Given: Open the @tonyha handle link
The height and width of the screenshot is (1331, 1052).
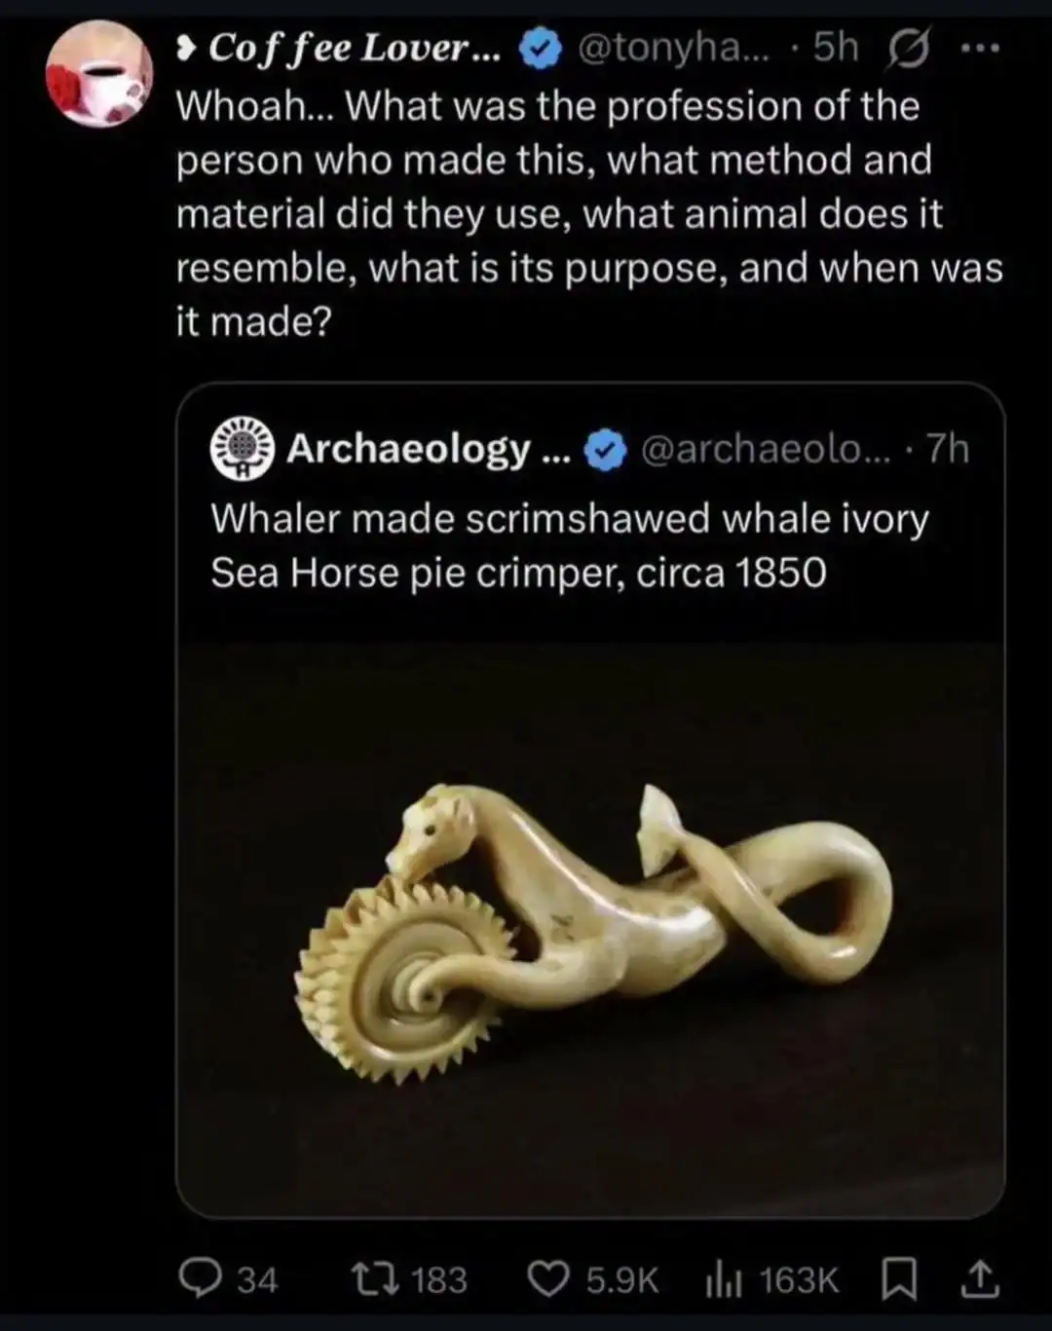Looking at the screenshot, I should (x=673, y=47).
